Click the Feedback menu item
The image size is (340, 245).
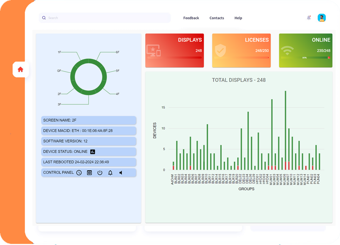(x=191, y=18)
